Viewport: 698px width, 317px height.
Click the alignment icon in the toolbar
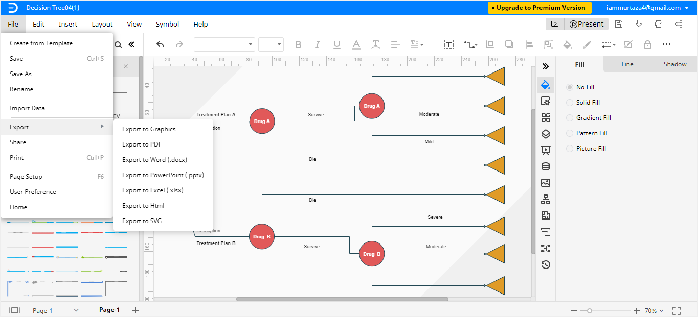tap(529, 44)
